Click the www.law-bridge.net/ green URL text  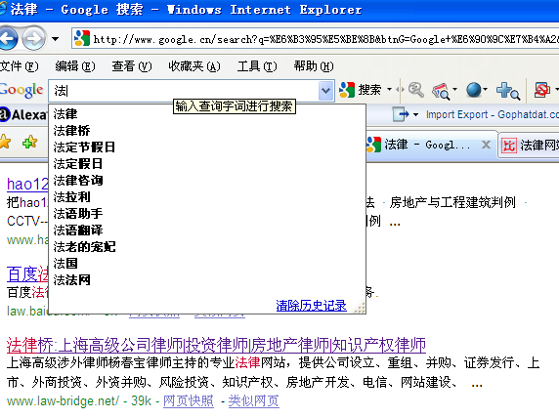[x=63, y=401]
